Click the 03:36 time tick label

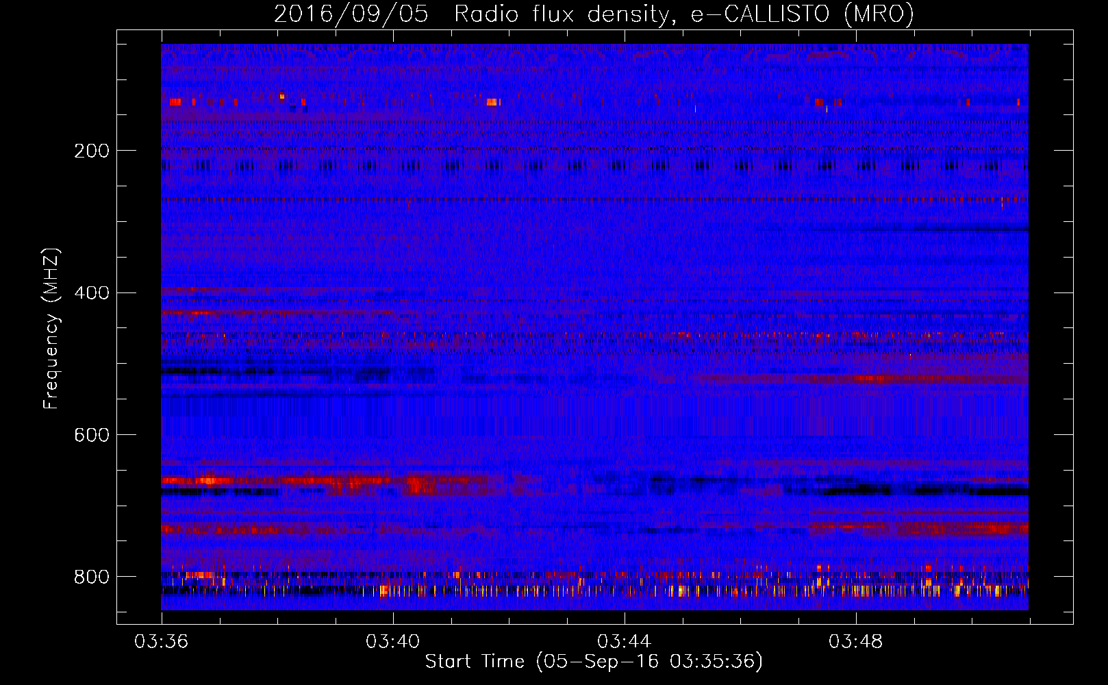click(x=162, y=642)
